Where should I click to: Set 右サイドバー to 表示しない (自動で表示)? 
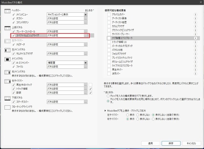tap(153, 119)
